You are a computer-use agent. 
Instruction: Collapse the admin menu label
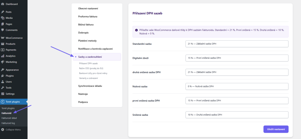[x=13, y=130]
